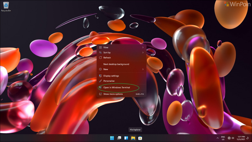The width and height of the screenshot is (252, 142).
Task: Open the notification moon icon
Action: coord(247,138)
